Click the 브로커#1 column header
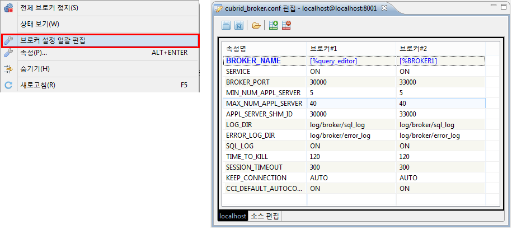512x229 pixels. (x=323, y=49)
